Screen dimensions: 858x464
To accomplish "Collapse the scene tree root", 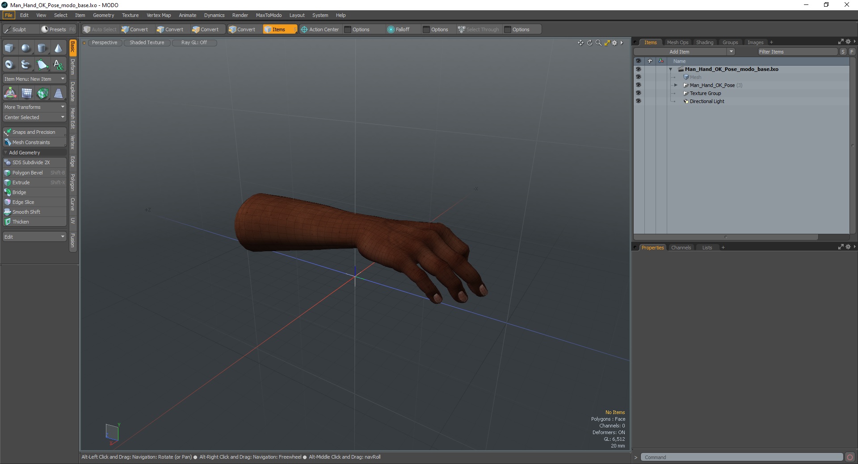I will click(x=670, y=69).
